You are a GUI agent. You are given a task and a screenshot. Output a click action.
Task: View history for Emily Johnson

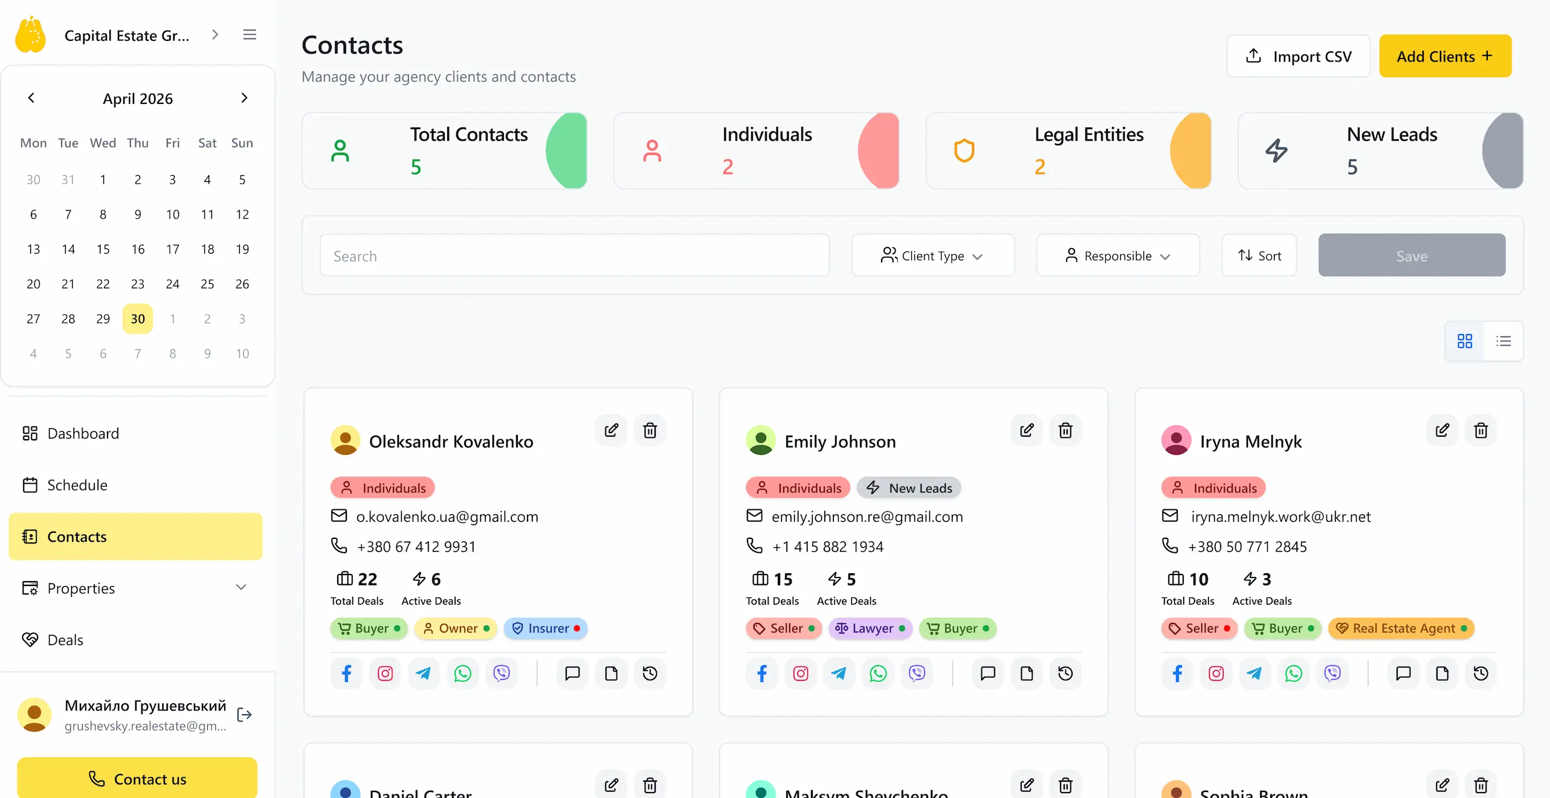pos(1065,673)
